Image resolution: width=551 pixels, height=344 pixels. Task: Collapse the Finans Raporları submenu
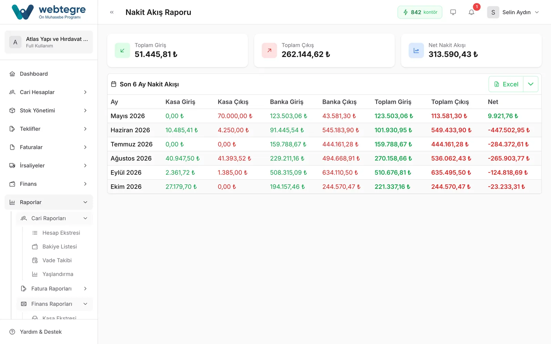point(54,304)
